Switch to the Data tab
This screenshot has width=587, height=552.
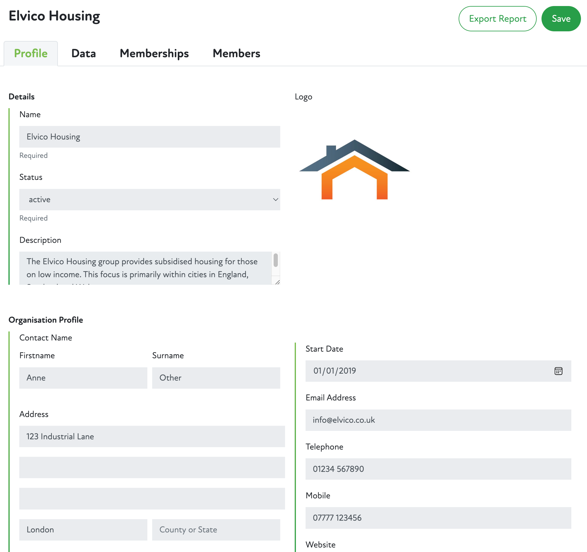(x=83, y=53)
